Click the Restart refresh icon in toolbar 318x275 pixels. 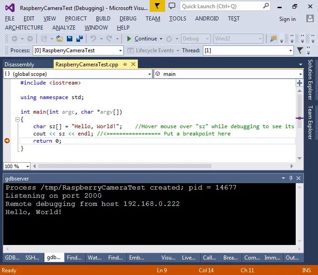tap(169, 39)
